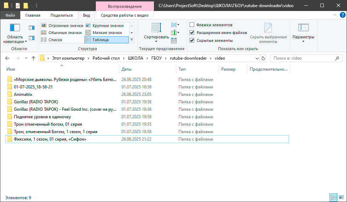Select the Мелкие значки layout option
347x202 pixels.
pos(104,33)
